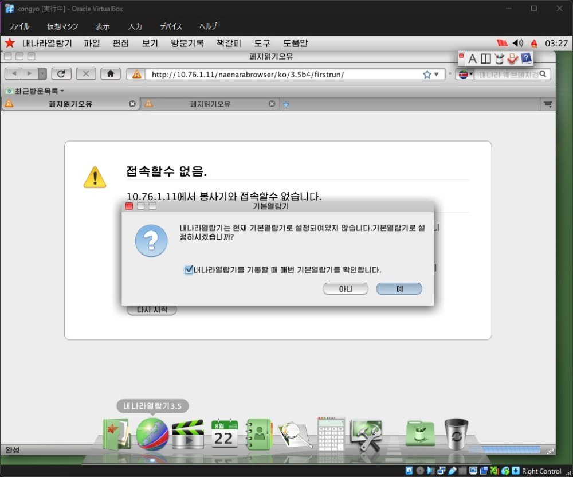Open system preferences tools dock icon
The image size is (573, 477).
click(x=367, y=435)
